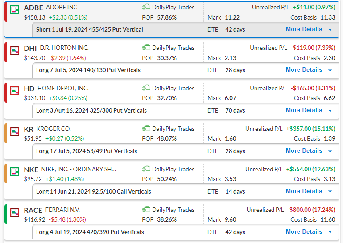Click RACE price $416.92
Screen dimensions: 343x243
click(x=34, y=219)
